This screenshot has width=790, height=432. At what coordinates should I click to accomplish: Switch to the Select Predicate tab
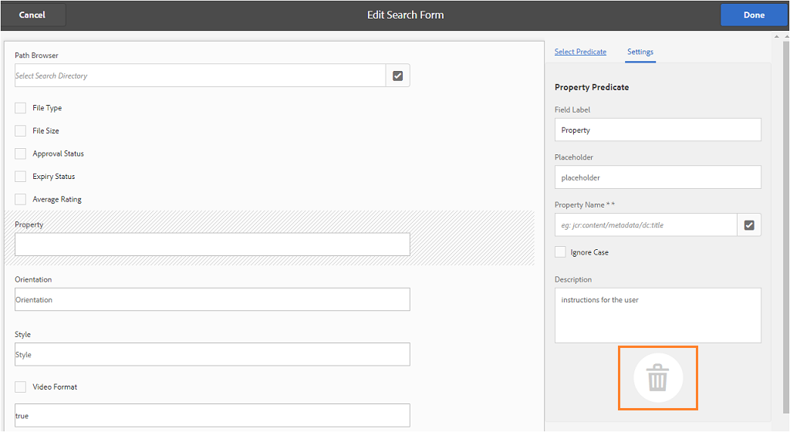(x=580, y=52)
